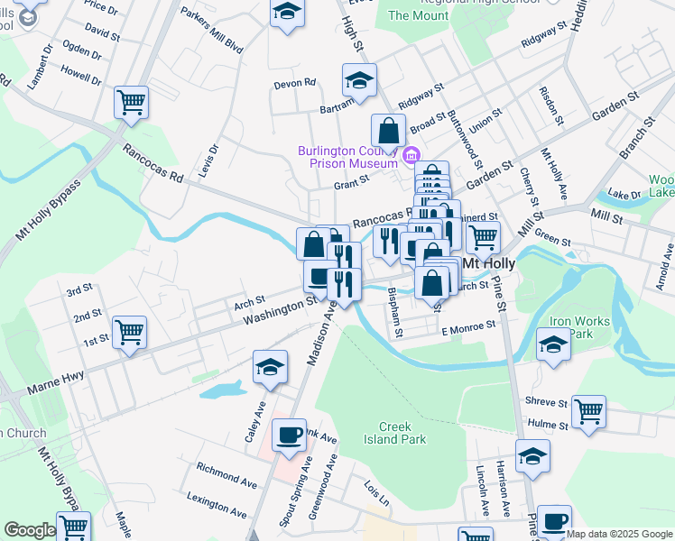The height and width of the screenshot is (541, 675).
Task: Select the Parkers Mill Blvd label
Action: [212, 30]
